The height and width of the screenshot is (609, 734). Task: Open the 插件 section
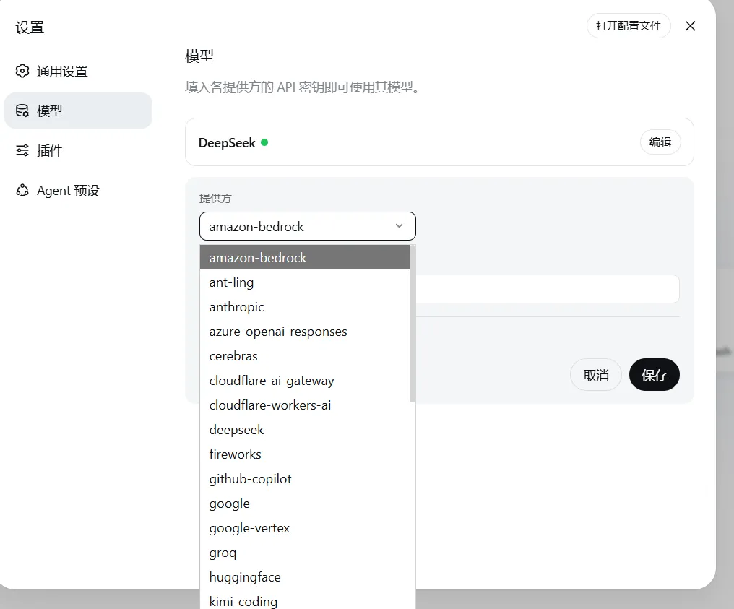click(x=78, y=150)
